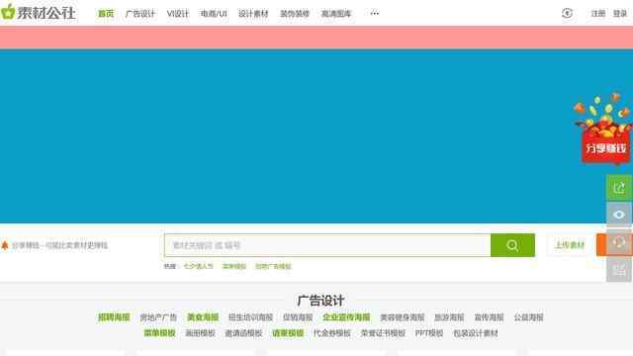This screenshot has height=356, width=633.
Task: Open the 公益海报 category link
Action: [x=528, y=317]
